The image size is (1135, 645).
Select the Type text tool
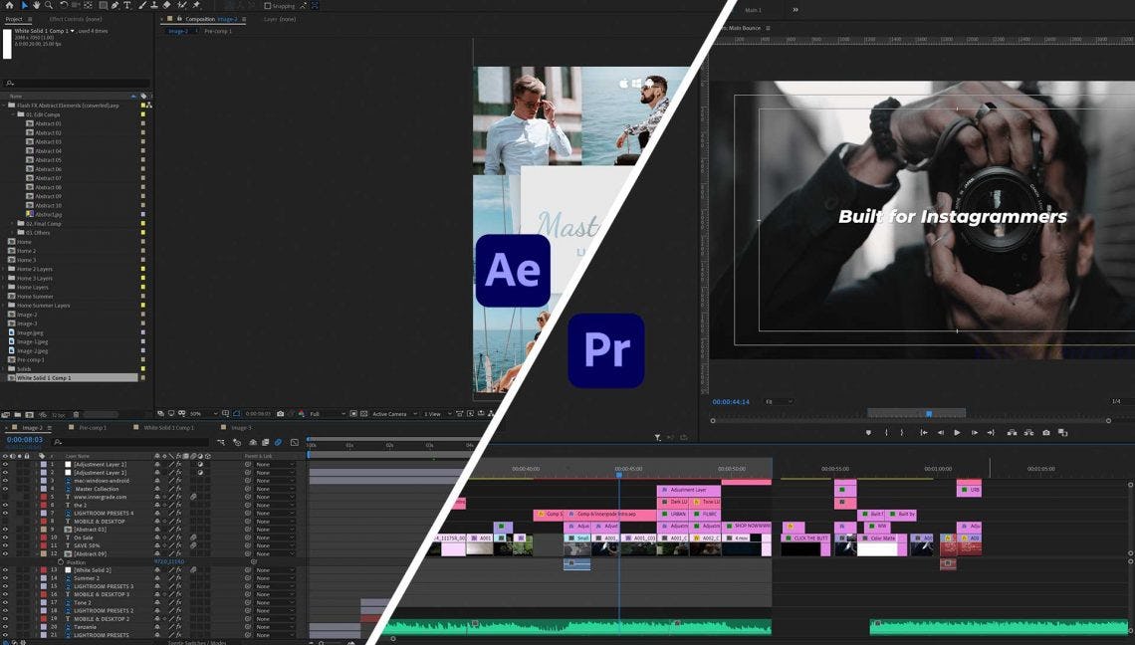[127, 5]
